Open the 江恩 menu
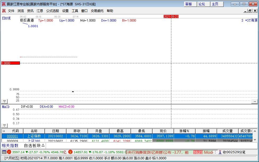 pos(40,11)
